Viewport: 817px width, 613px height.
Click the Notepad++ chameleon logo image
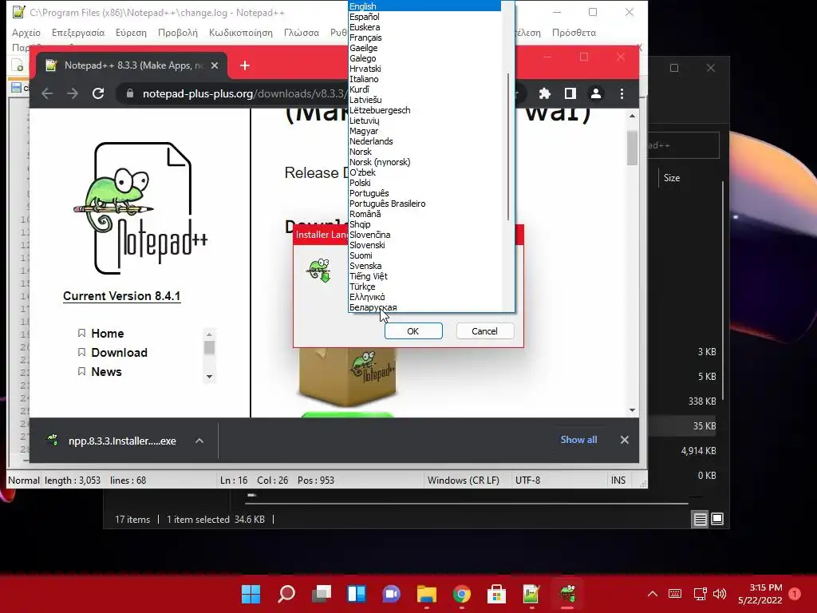click(x=140, y=208)
